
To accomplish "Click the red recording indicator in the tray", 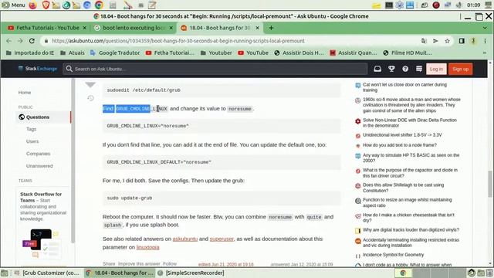I will [436, 5].
